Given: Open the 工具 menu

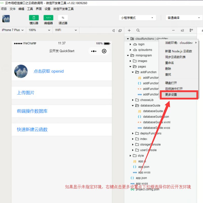Looking at the screenshot, I should point(30,9).
